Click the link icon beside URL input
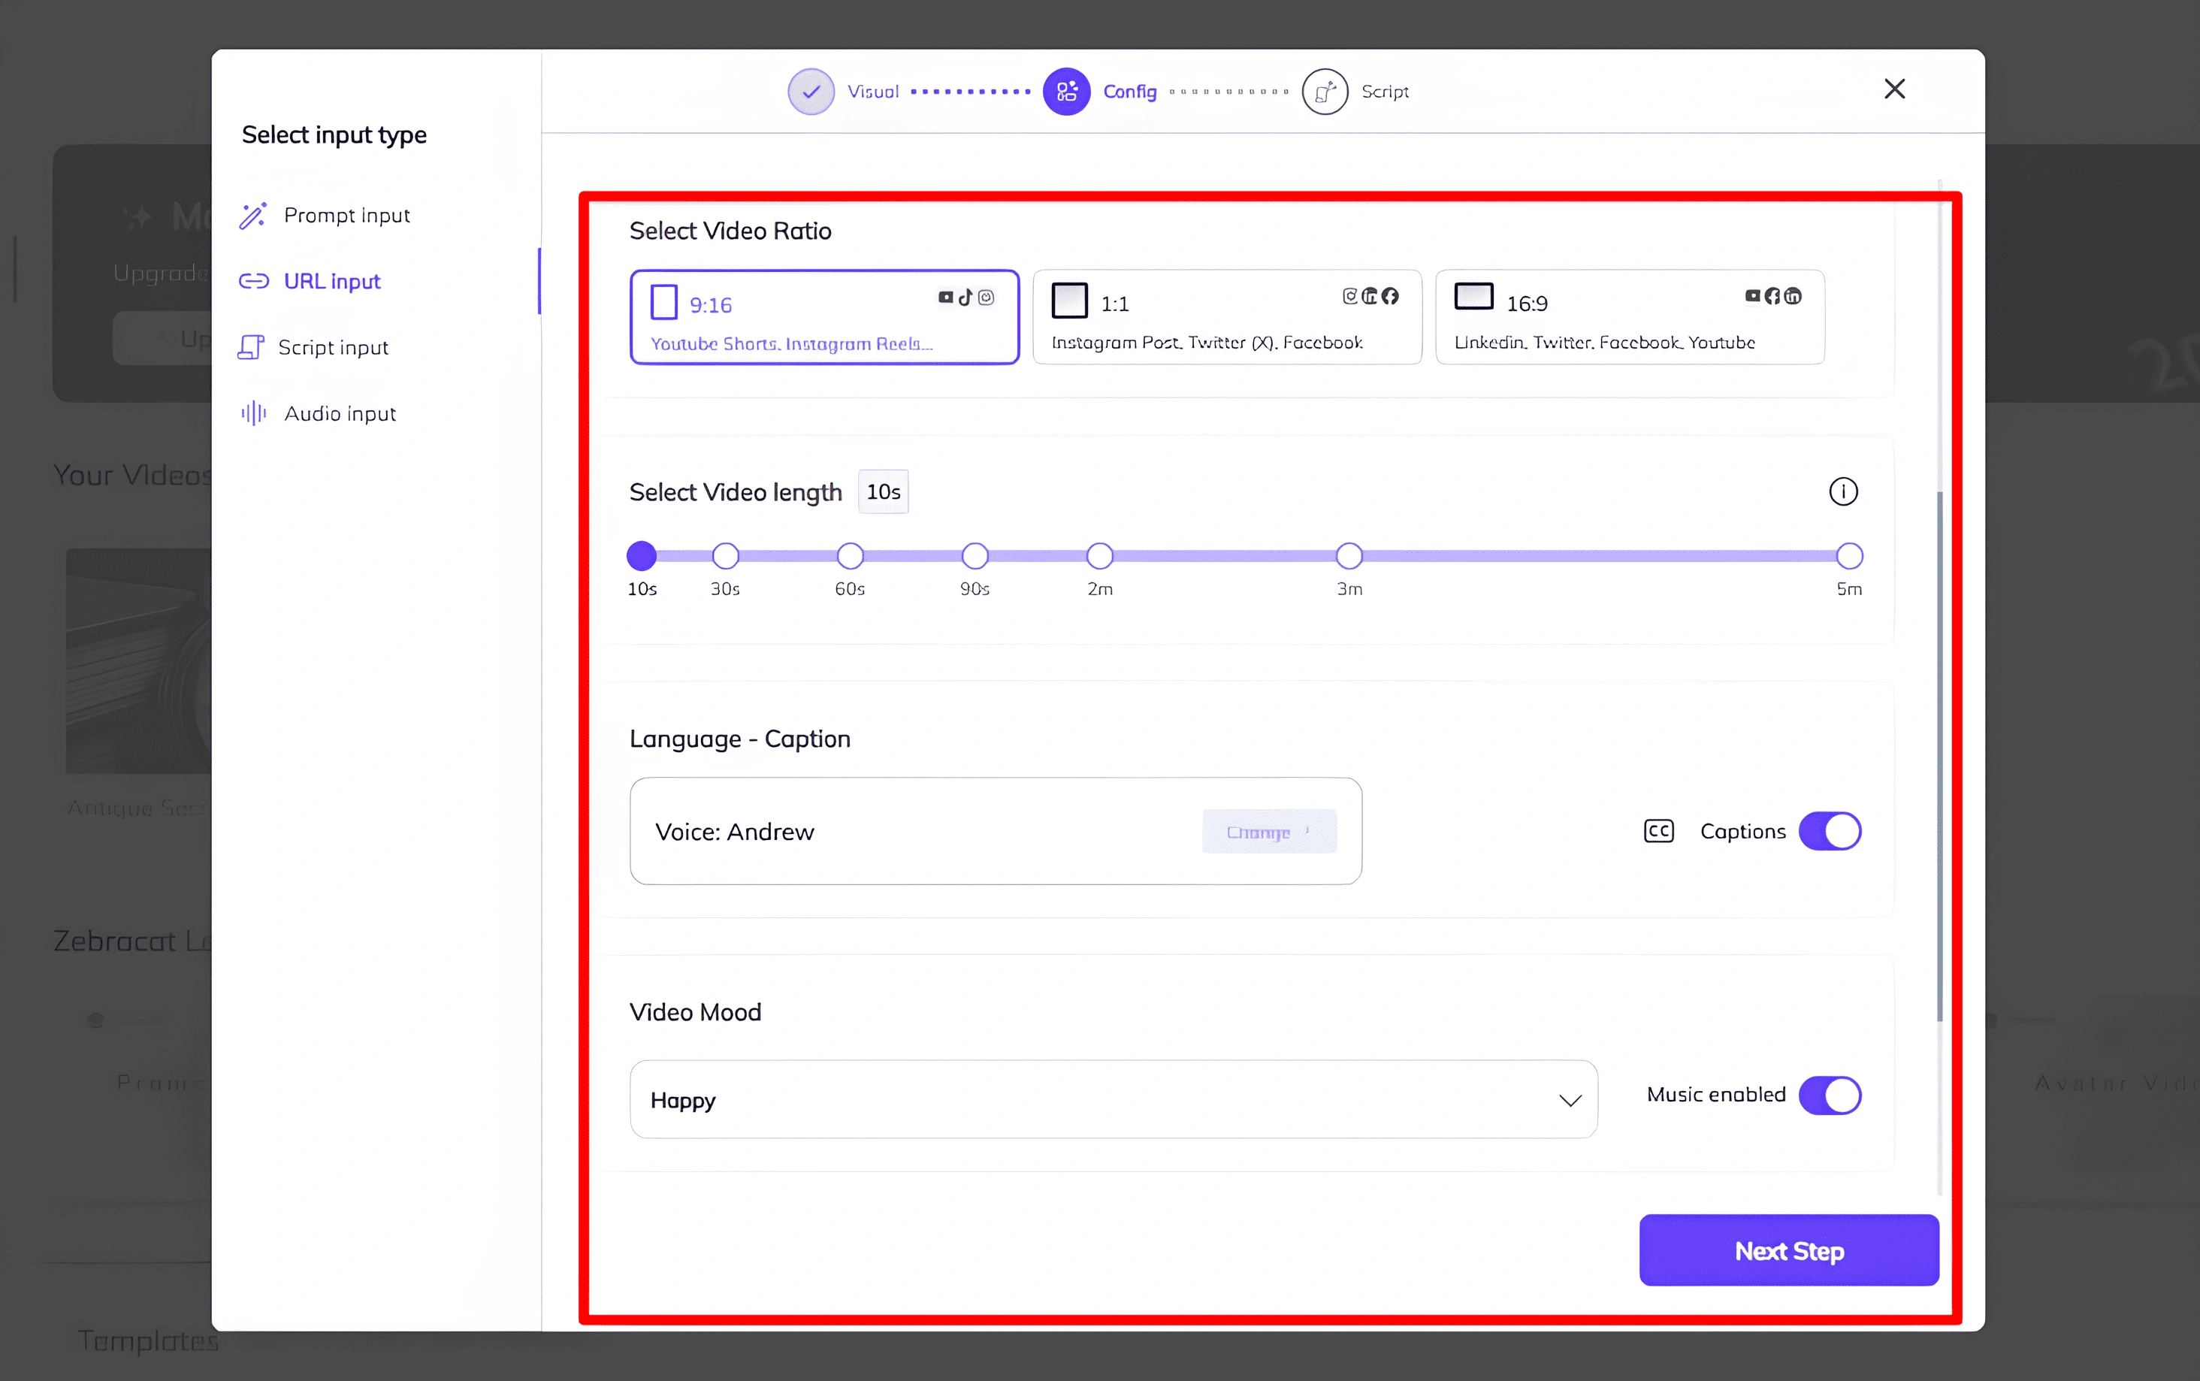Viewport: 2200px width, 1381px height. (254, 281)
